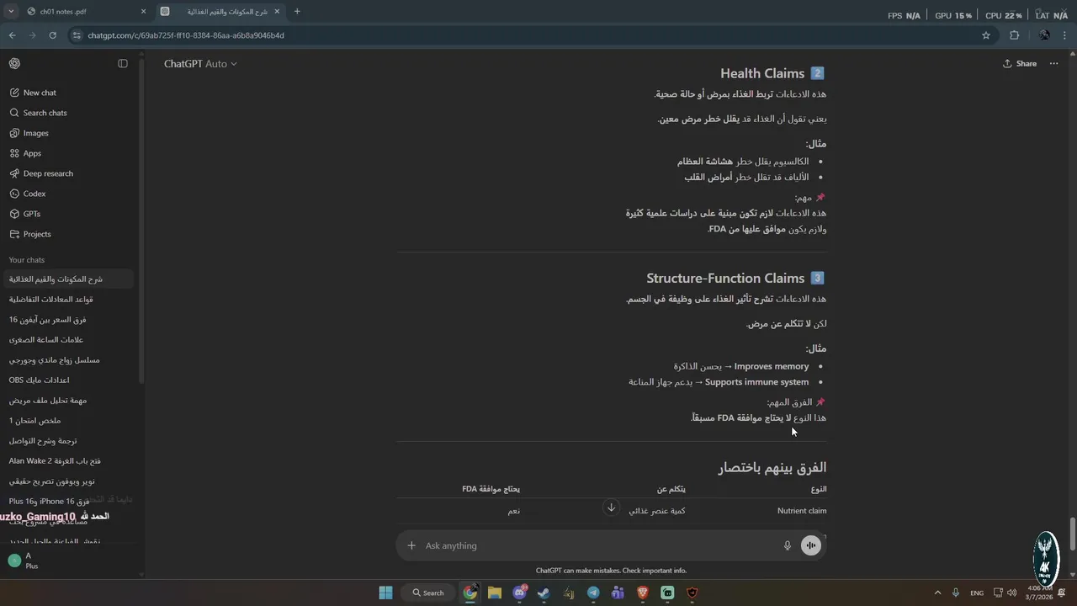Open a new browser tab
The image size is (1077, 606).
[x=297, y=12]
